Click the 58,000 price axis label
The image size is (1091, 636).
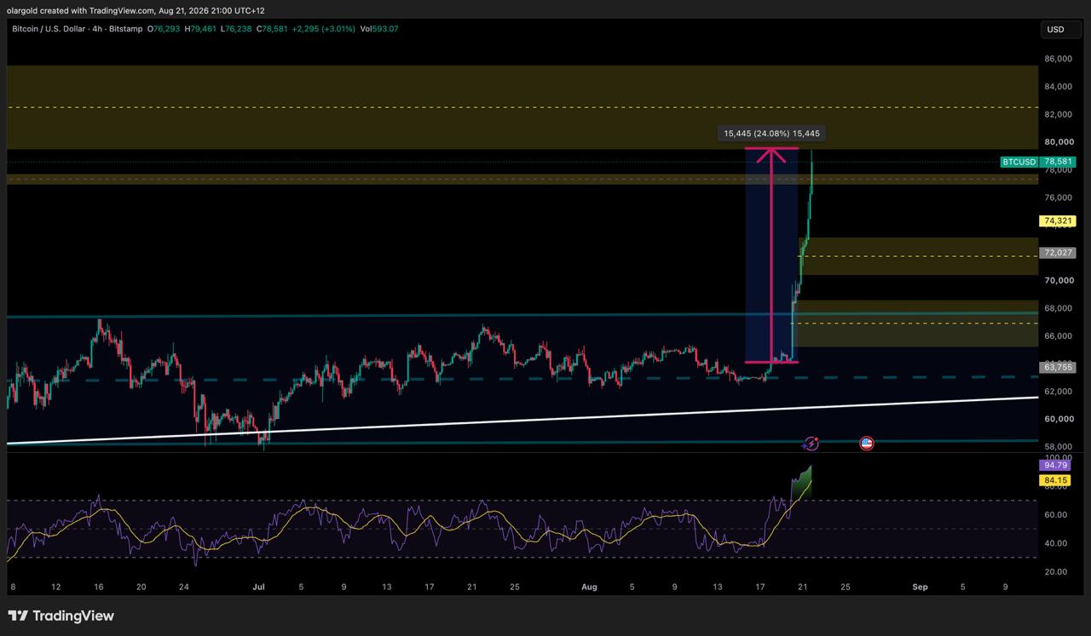1058,447
